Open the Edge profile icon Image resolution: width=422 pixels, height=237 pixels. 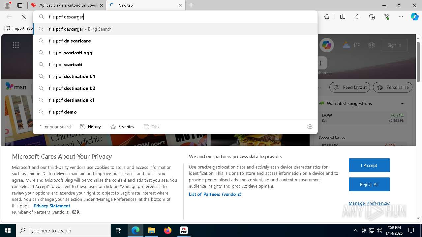(x=7, y=5)
